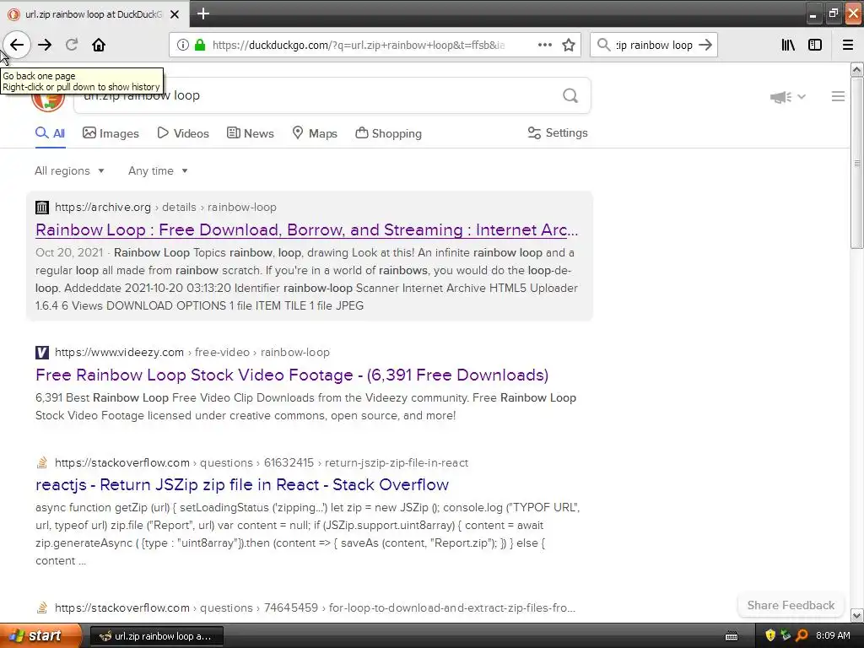
Task: Show site information icon in address bar
Action: pyautogui.click(x=183, y=45)
